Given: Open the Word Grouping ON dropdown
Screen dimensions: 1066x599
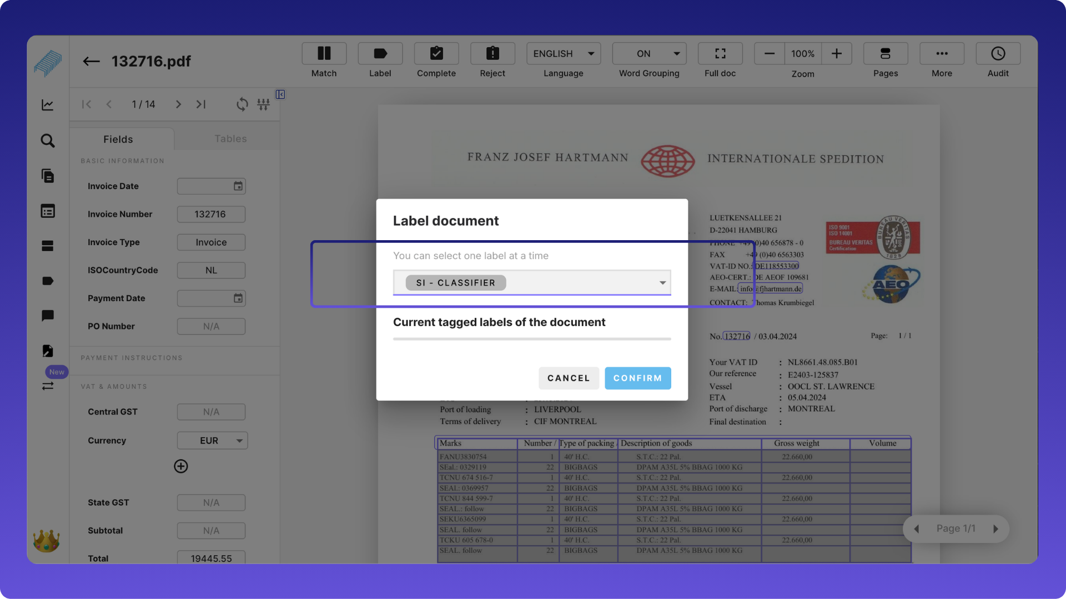Looking at the screenshot, I should pos(649,53).
